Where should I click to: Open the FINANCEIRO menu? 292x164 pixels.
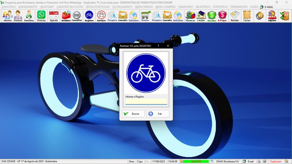click(186, 7)
